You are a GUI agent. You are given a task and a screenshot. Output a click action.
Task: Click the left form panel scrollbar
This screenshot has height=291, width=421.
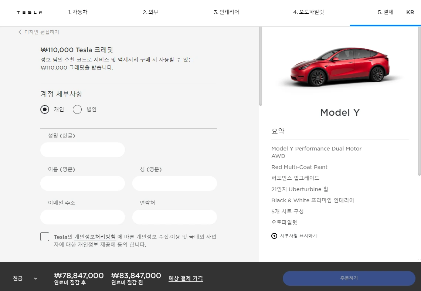coord(261,66)
